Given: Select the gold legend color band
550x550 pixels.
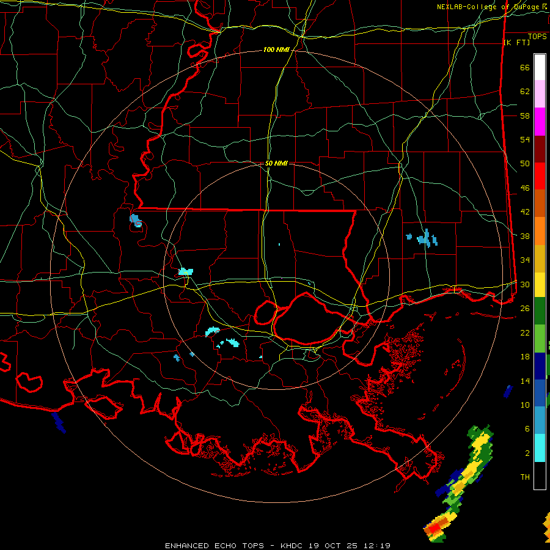Looking at the screenshot, I should tap(540, 258).
